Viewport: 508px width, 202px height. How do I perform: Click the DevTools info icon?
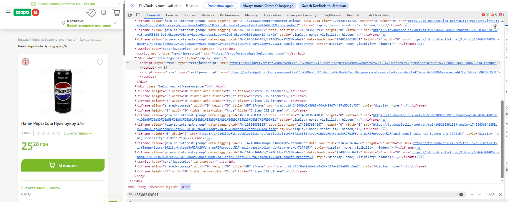tap(133, 6)
